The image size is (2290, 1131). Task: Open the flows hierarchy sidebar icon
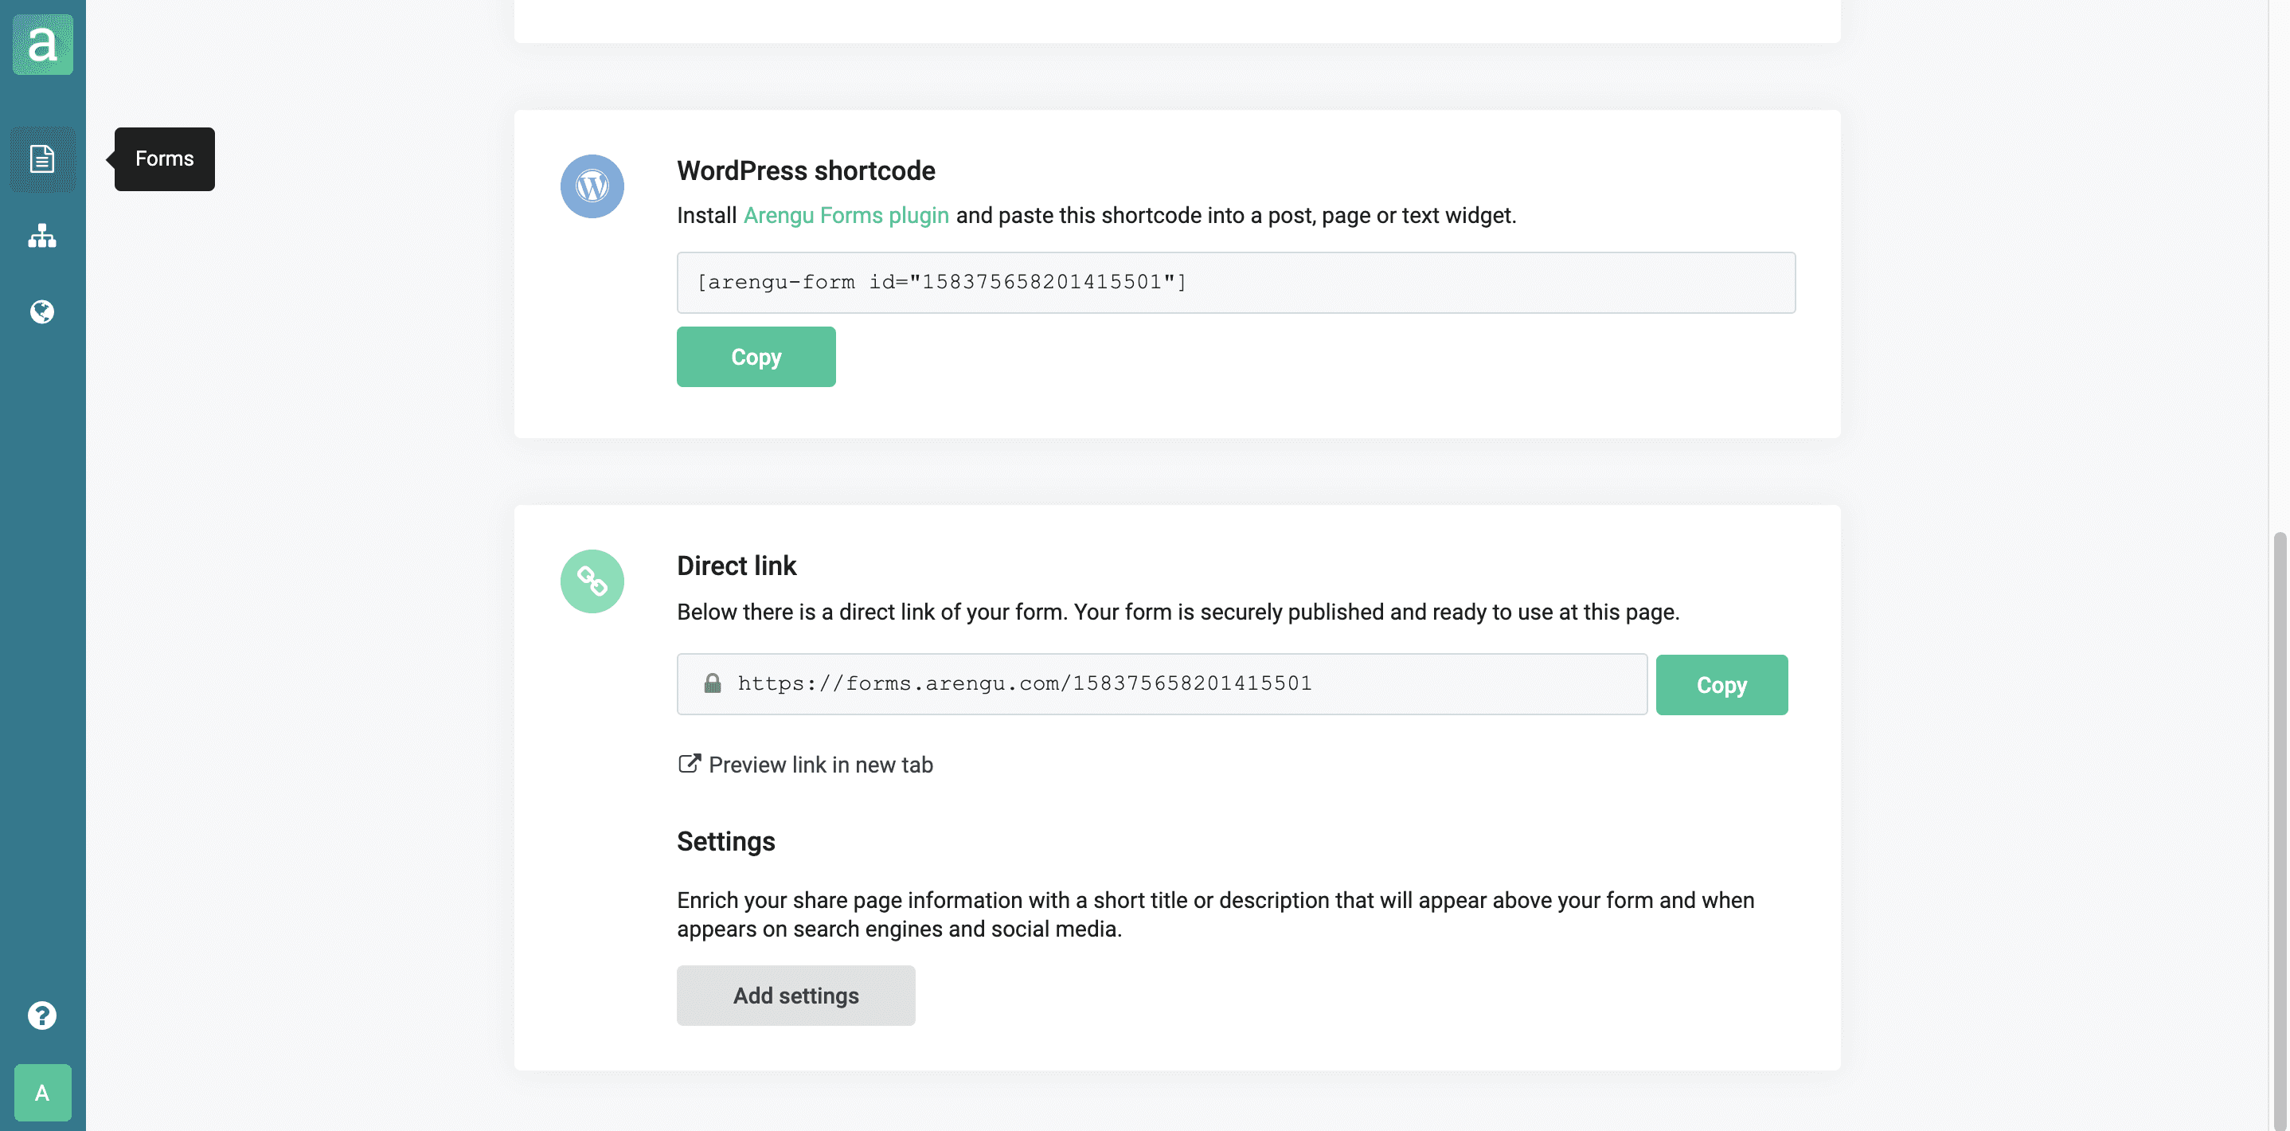point(43,236)
